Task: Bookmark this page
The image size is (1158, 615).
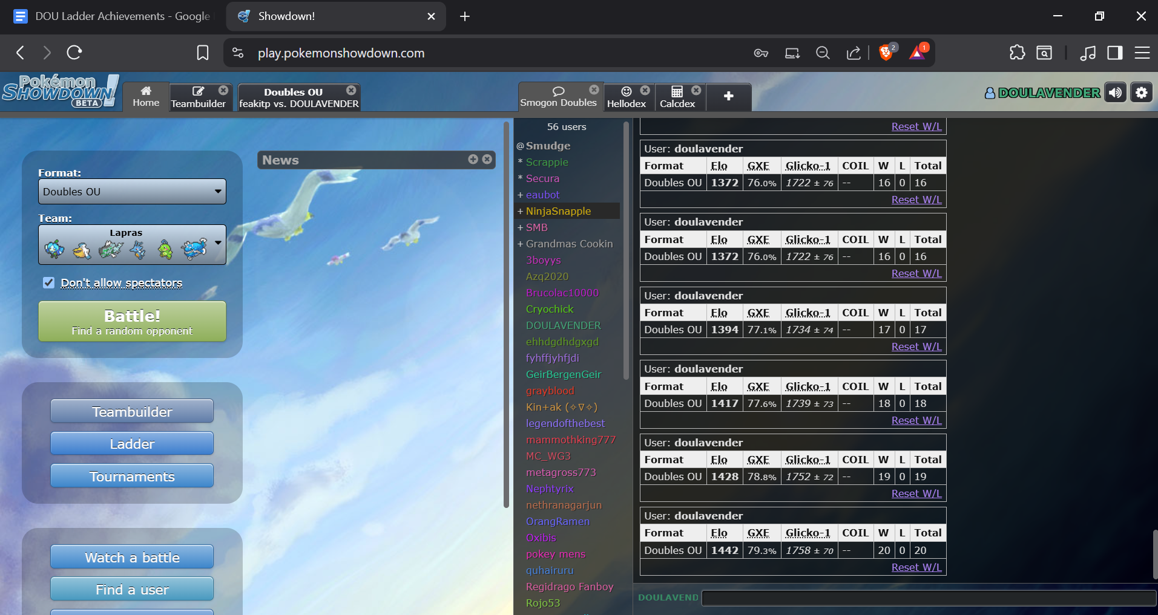Action: (x=203, y=53)
